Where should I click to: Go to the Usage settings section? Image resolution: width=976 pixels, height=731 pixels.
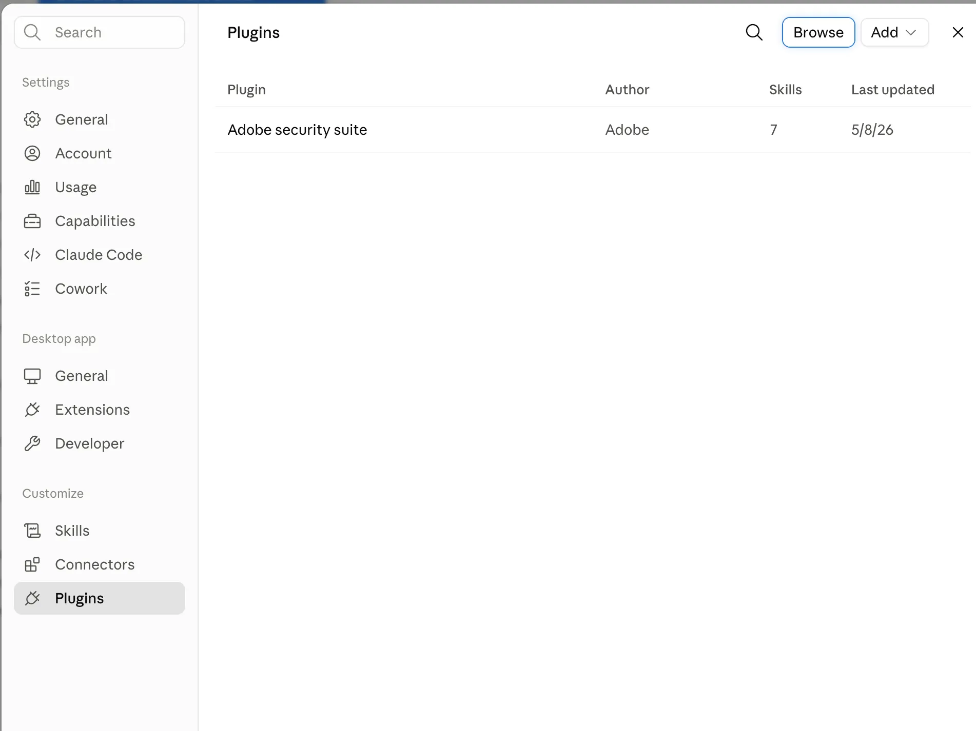(x=100, y=187)
